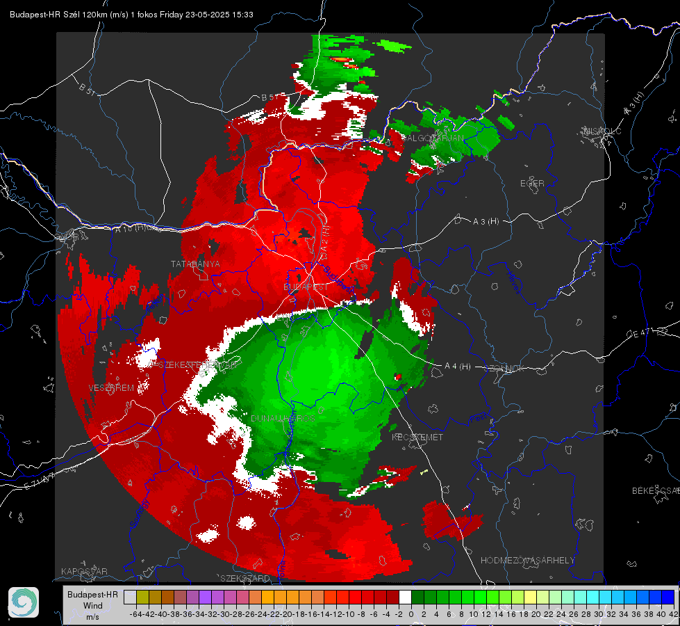Click the SALGOTARJAN city label
Viewport: 680px width, 626px height.
(x=431, y=138)
